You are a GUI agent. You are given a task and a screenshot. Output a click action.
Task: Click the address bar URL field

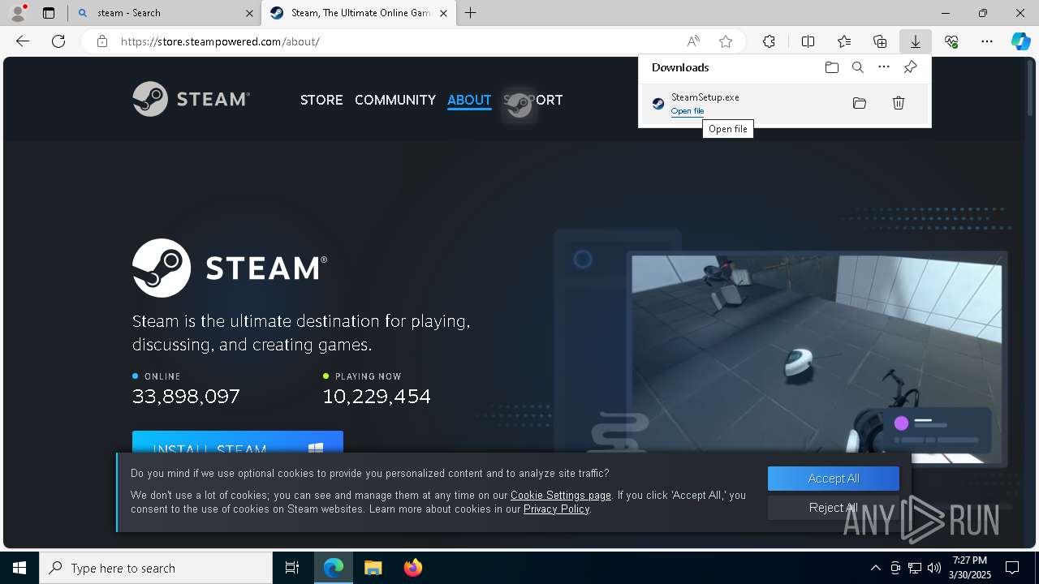(x=390, y=41)
